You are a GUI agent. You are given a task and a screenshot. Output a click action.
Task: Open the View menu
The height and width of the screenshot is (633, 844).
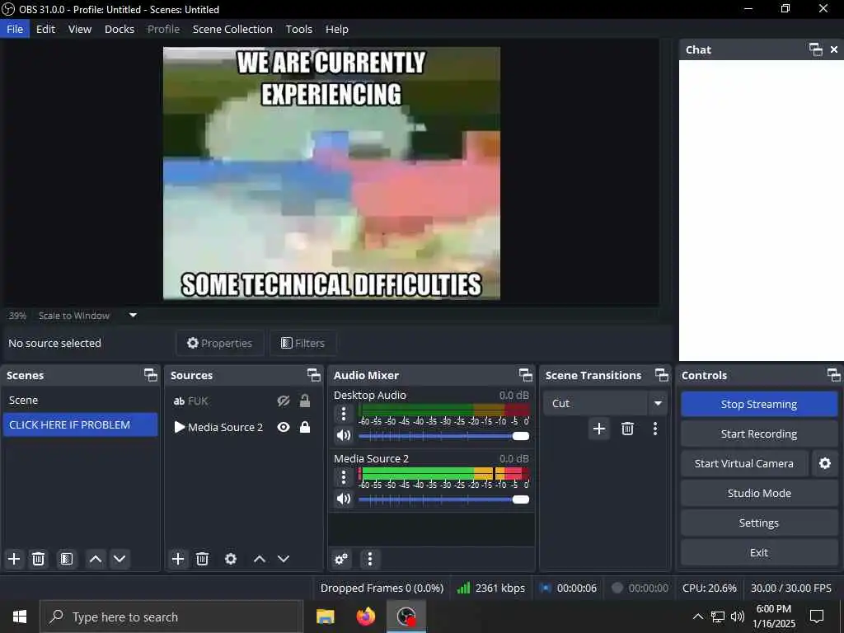[80, 29]
